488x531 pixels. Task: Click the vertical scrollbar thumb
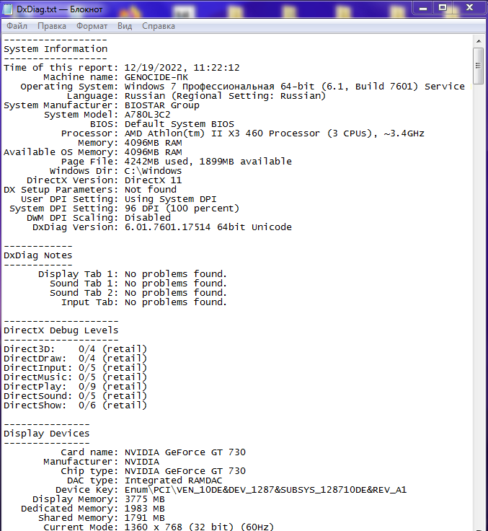(x=479, y=66)
